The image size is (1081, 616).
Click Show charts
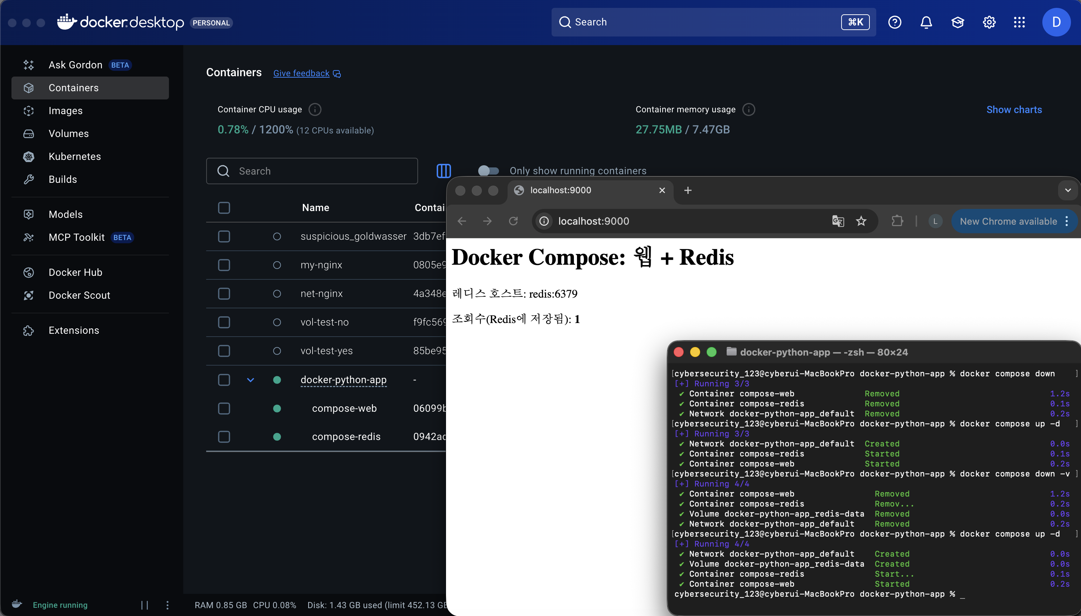pos(1014,109)
